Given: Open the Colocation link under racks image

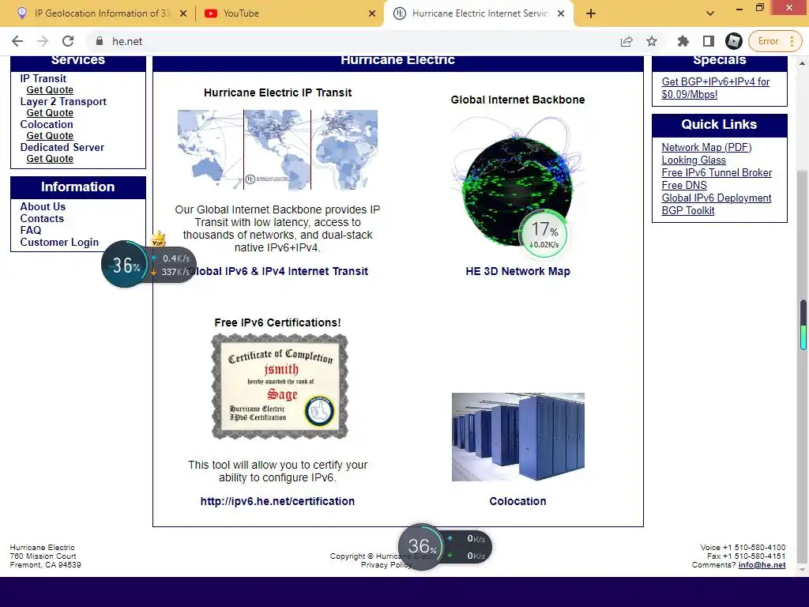Looking at the screenshot, I should pyautogui.click(x=517, y=501).
